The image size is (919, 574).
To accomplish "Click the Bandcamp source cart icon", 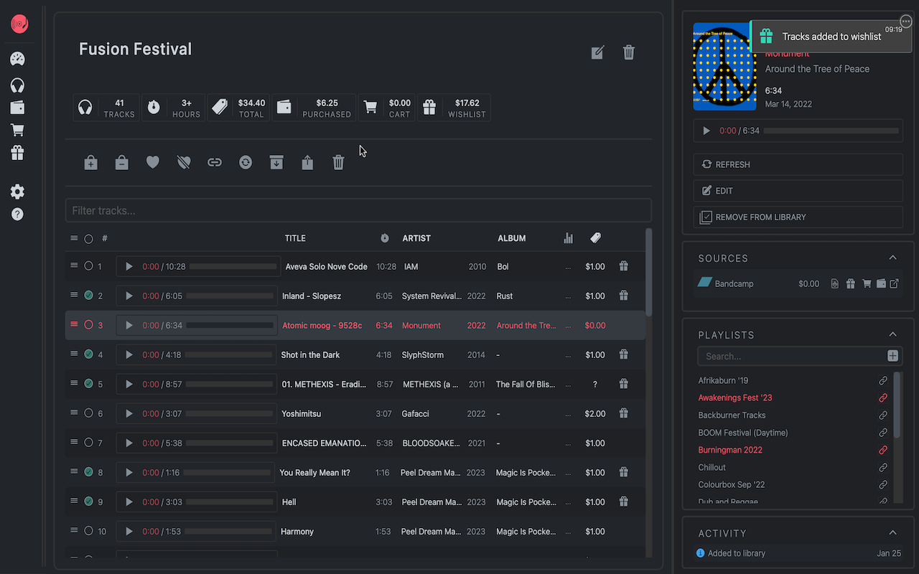I will click(867, 284).
